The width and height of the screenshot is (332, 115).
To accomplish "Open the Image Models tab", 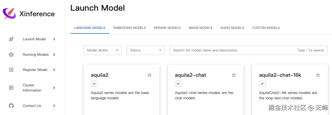I will [200, 28].
